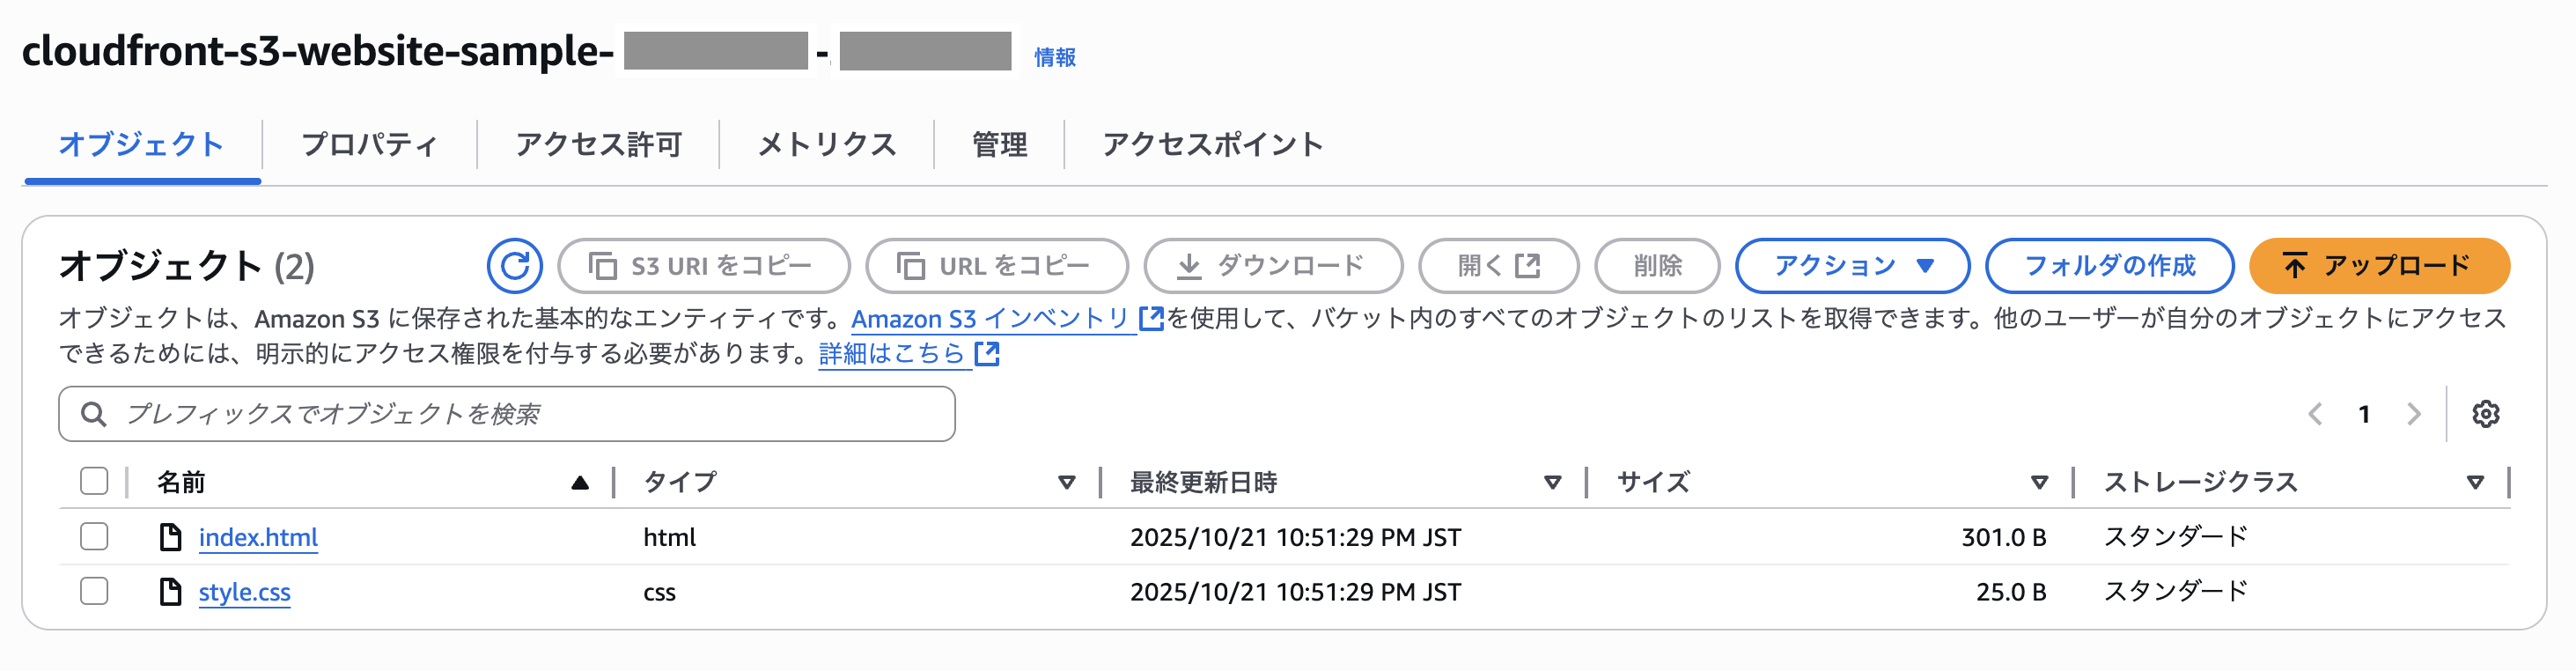Click the prefix search input field
This screenshot has height=671, width=2576.
pos(500,413)
